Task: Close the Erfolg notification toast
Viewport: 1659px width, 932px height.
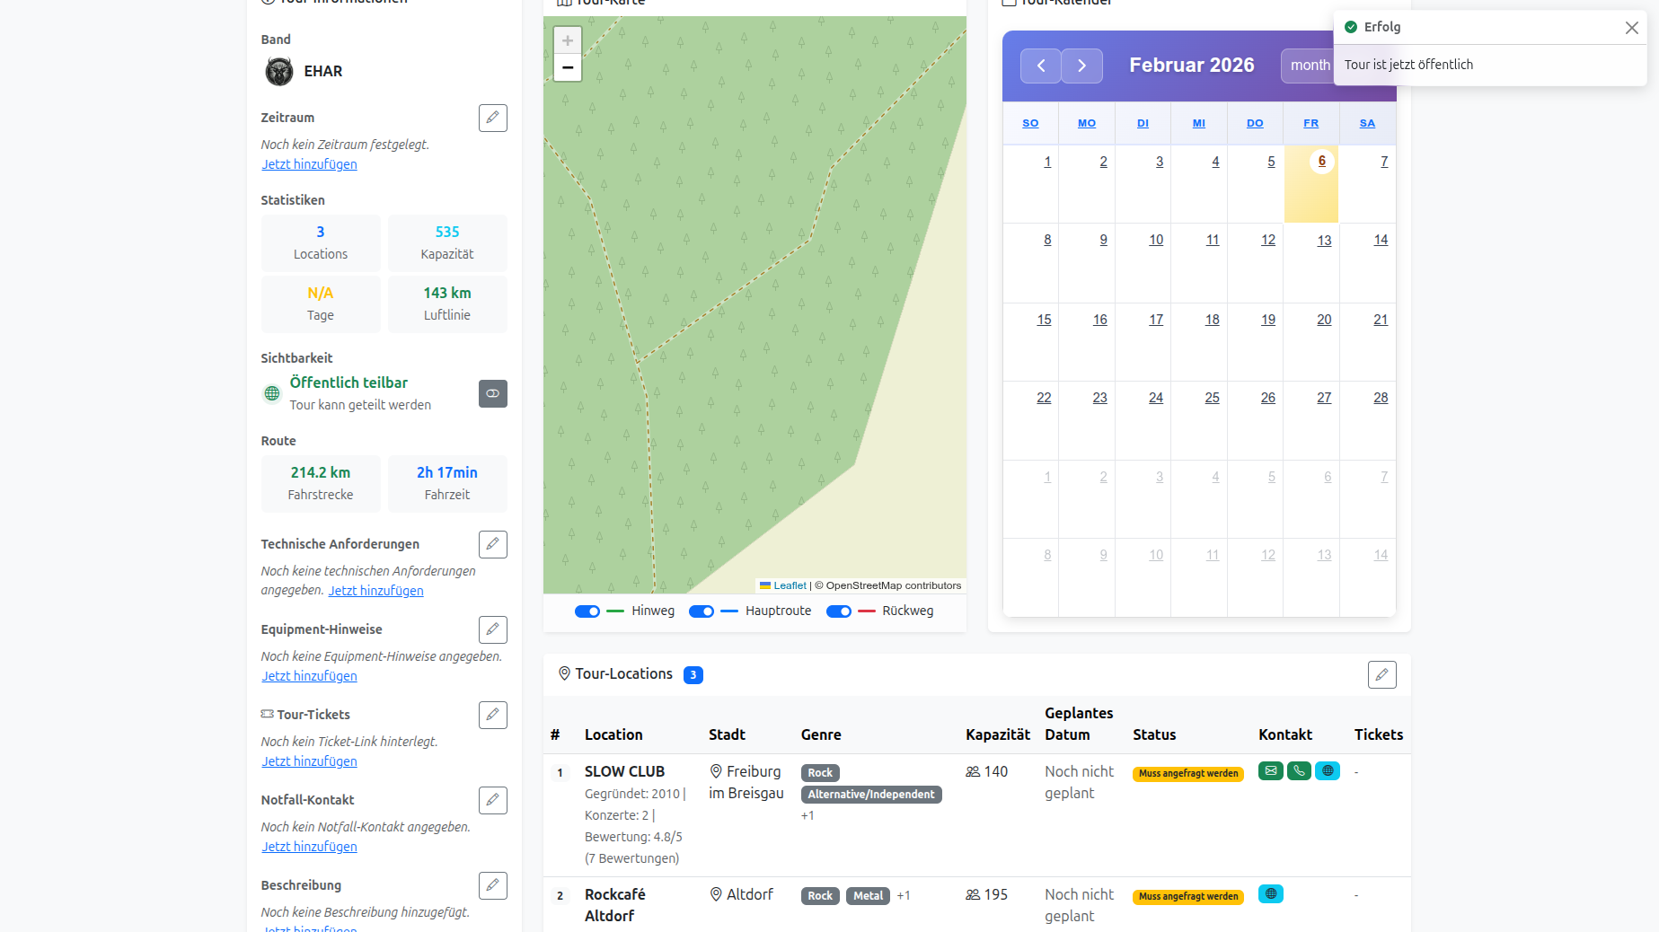Action: 1631,28
